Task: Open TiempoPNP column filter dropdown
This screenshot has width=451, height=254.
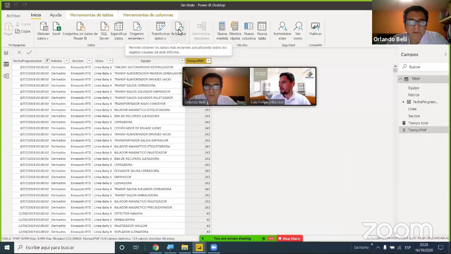Action: pos(209,61)
